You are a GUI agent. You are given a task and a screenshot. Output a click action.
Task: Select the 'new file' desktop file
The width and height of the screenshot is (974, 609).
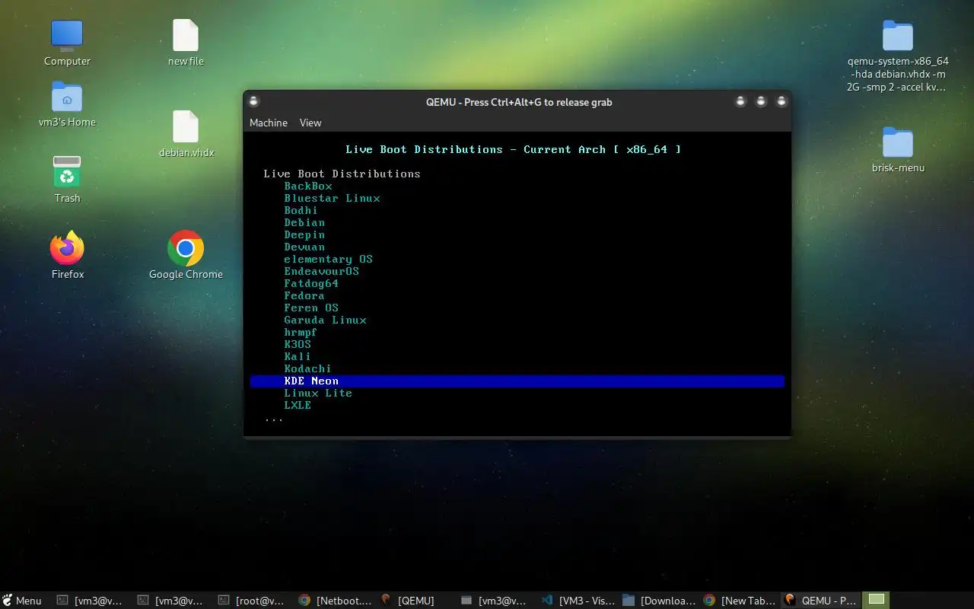click(186, 36)
